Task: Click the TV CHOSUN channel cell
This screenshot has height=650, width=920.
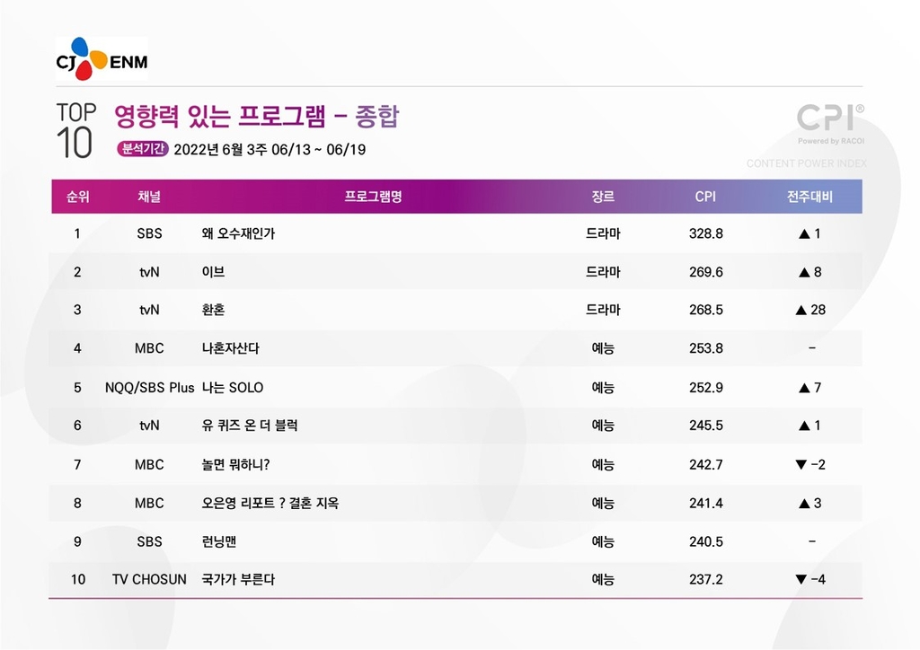Action: 149,580
